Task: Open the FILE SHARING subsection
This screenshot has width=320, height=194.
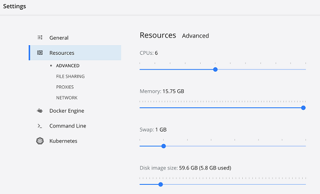Action: point(71,76)
